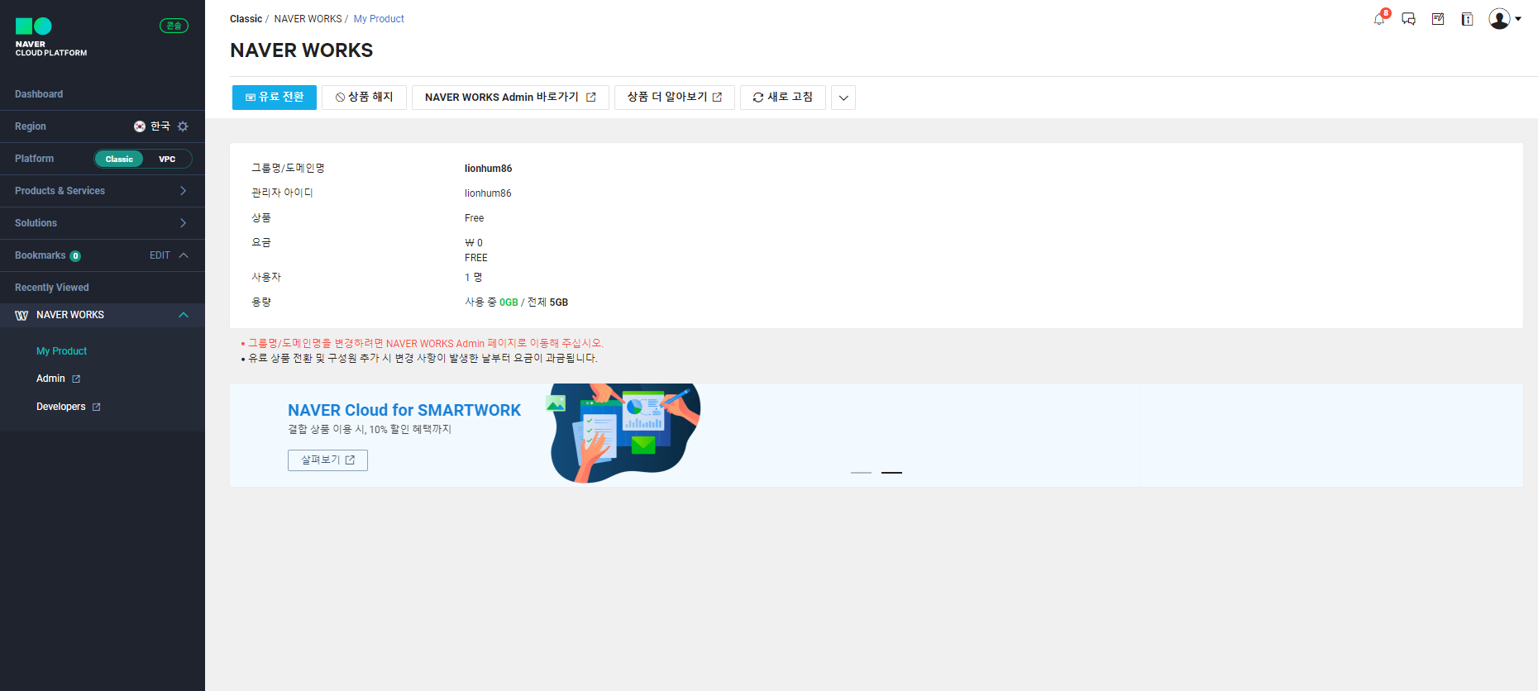Click the 상품 해지 button

point(364,98)
